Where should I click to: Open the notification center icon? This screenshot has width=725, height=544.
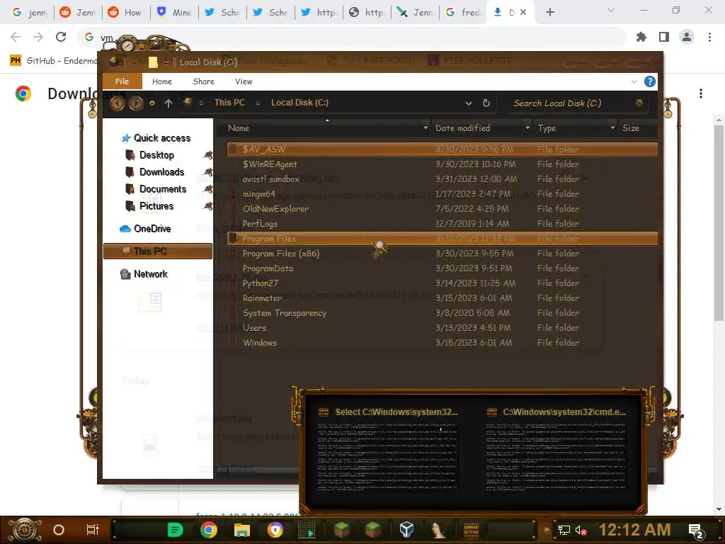pyautogui.click(x=696, y=531)
